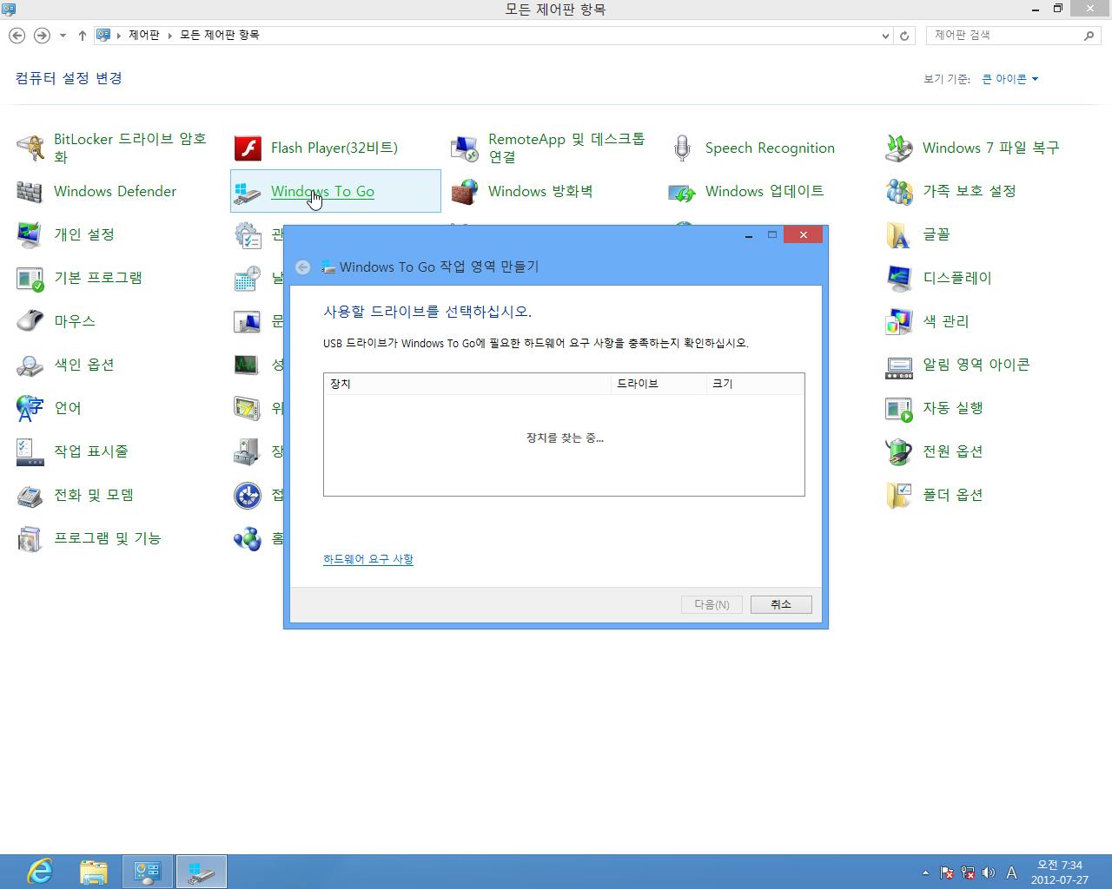Click the volume speaker tray icon
Viewport: 1112px width, 889px height.
(x=988, y=873)
